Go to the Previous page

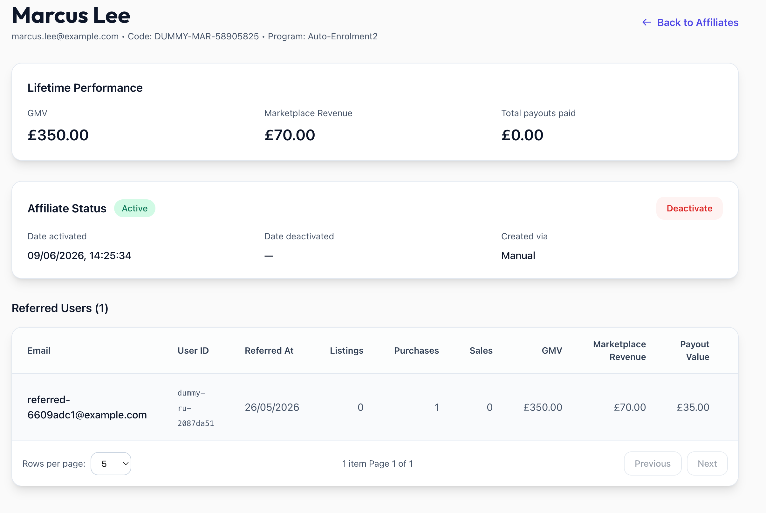click(652, 463)
